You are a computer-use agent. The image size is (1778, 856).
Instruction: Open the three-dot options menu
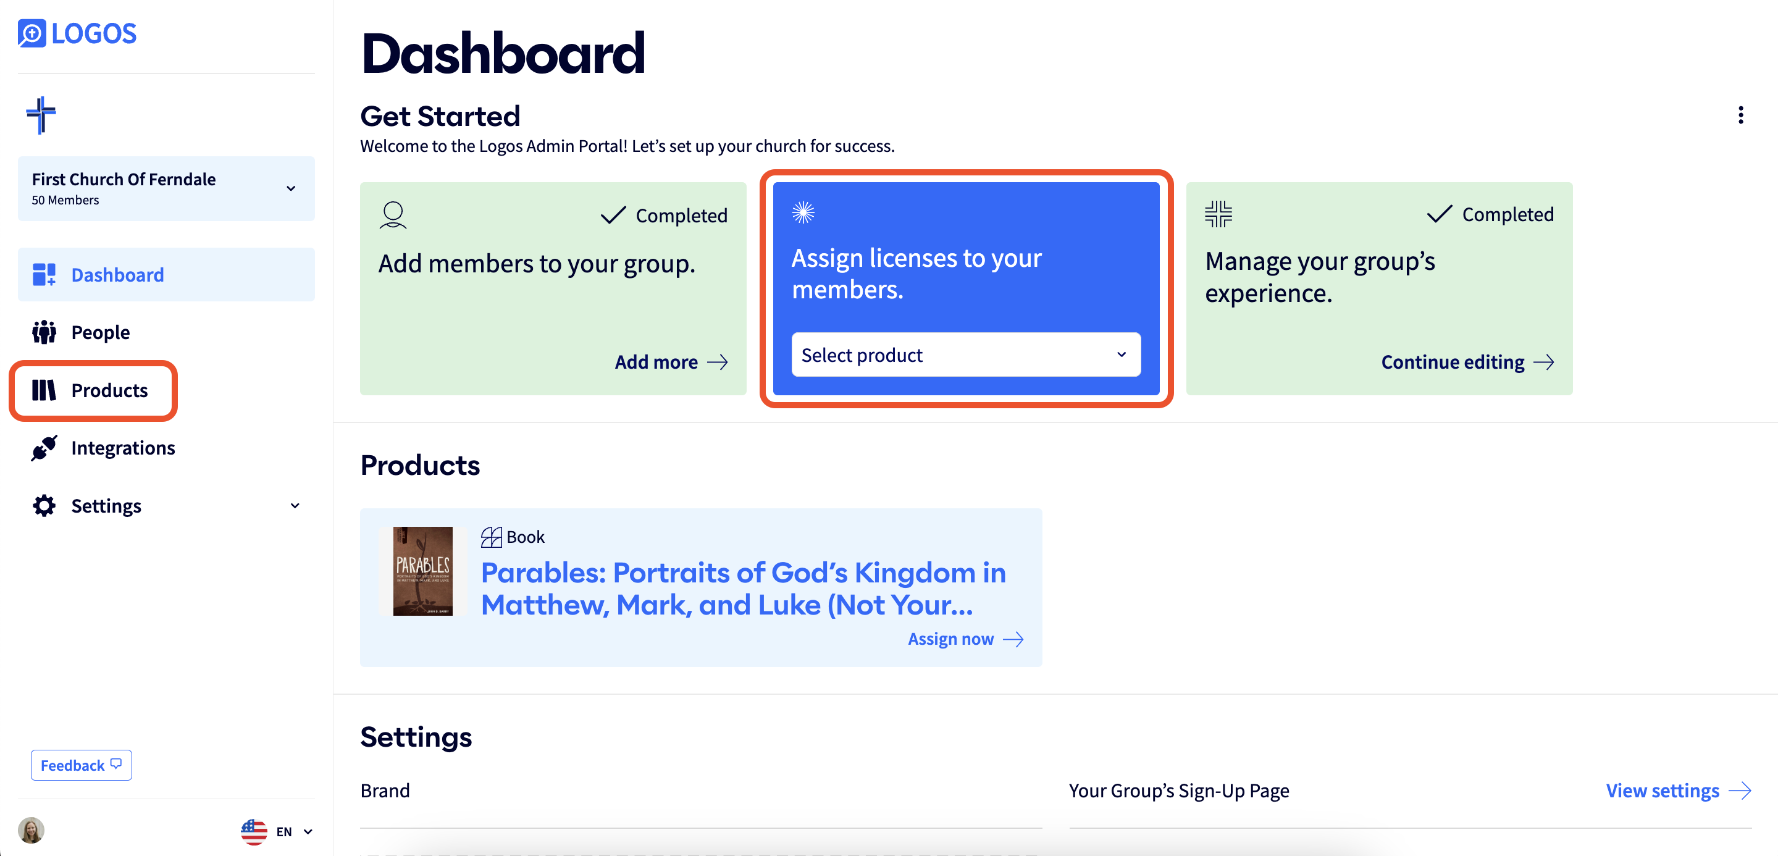click(x=1740, y=115)
